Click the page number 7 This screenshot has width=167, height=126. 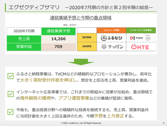point(164,123)
